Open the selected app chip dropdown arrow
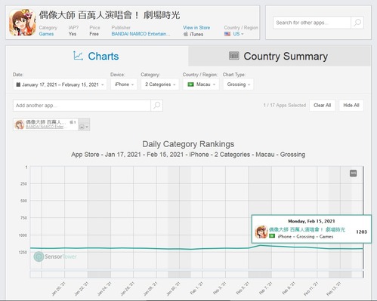Viewport: 377px width, 301px height. [x=87, y=127]
